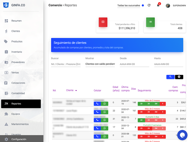Click the black clear filter button
This screenshot has width=189, height=142.
(179, 77)
